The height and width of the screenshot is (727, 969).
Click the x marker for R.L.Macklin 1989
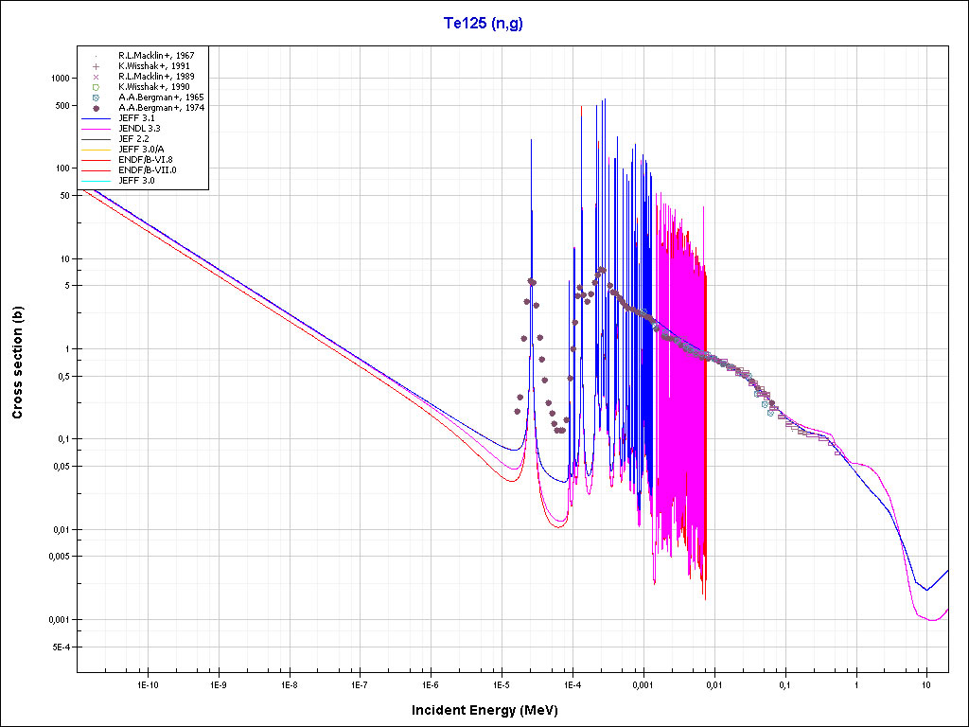(96, 77)
